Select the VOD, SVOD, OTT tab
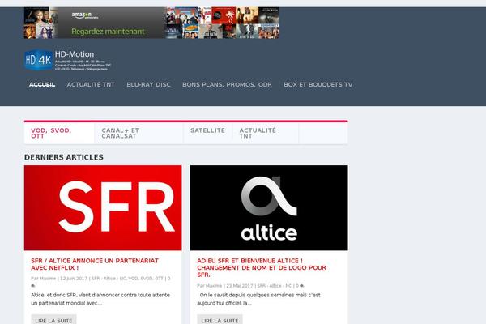This screenshot has height=324, width=486. click(x=59, y=134)
